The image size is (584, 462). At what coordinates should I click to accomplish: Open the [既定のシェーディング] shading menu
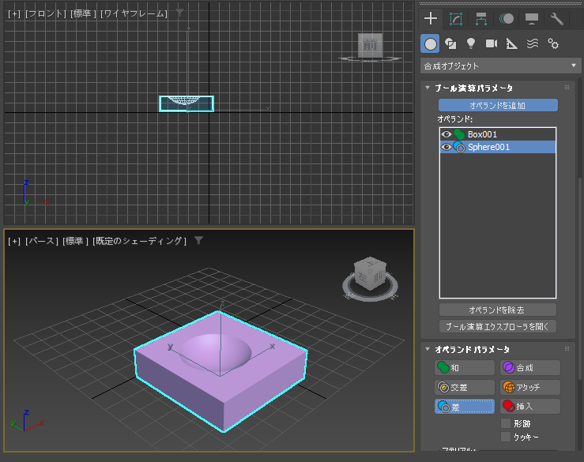[140, 241]
